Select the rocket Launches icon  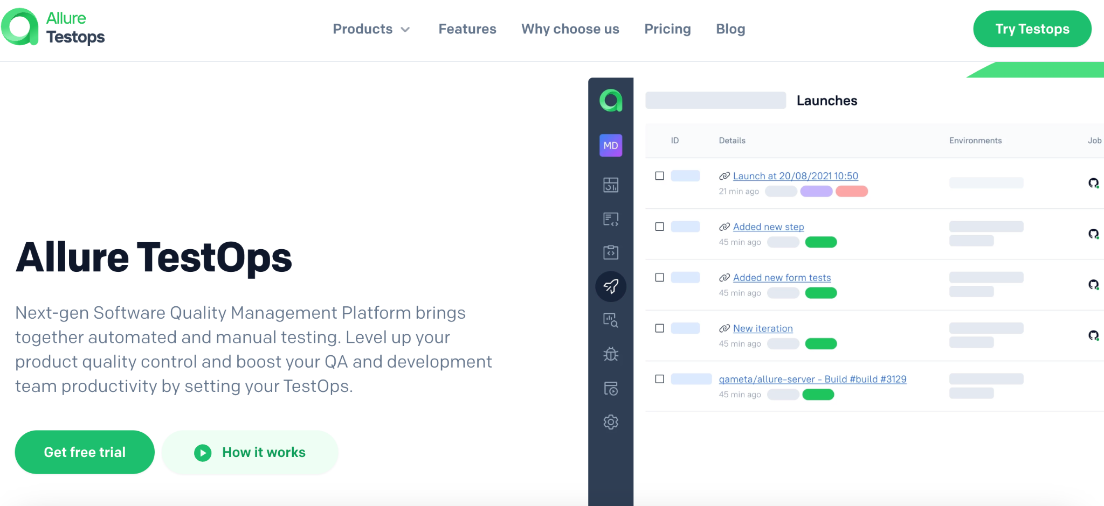pyautogui.click(x=610, y=286)
